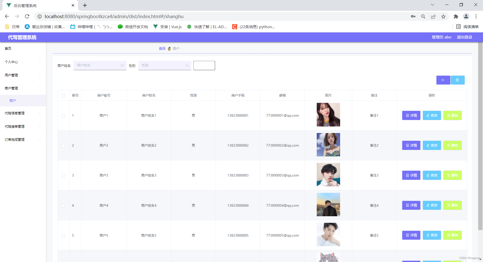
Task: Click 详情 for 商户4
Action: (411, 205)
